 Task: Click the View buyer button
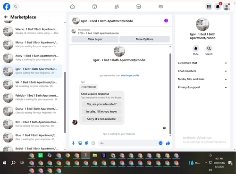coord(95,39)
